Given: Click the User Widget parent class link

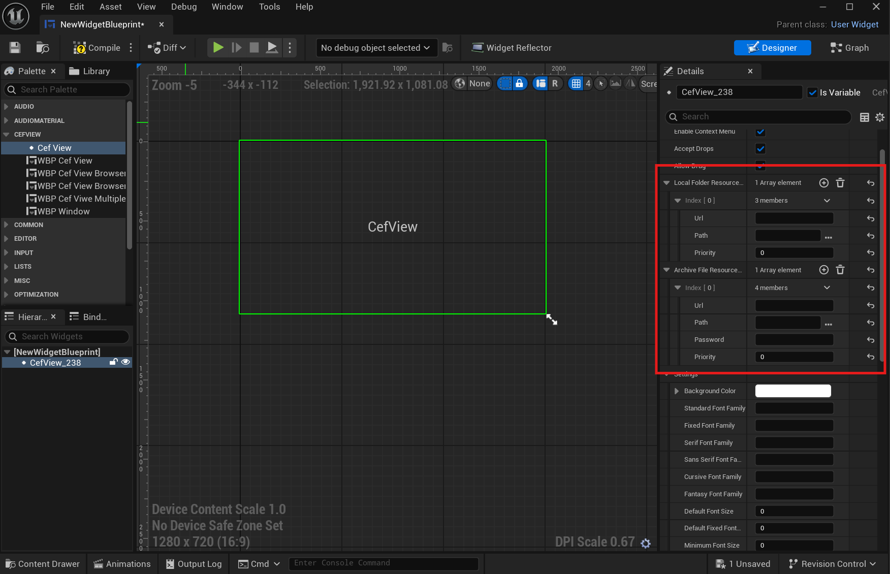Looking at the screenshot, I should tap(854, 24).
